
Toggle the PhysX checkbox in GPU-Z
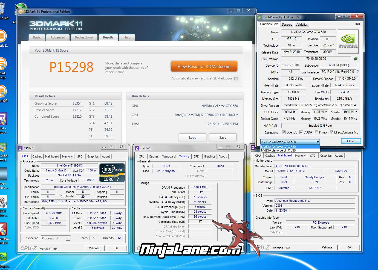316,132
